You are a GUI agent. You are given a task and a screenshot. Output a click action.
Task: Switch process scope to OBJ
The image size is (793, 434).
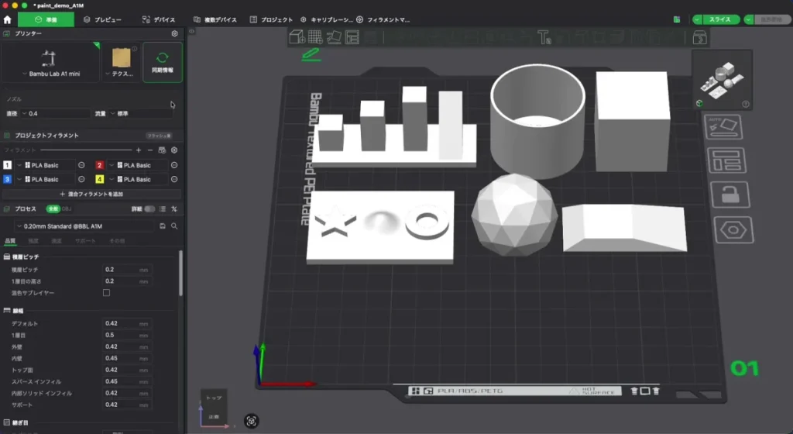pos(67,209)
